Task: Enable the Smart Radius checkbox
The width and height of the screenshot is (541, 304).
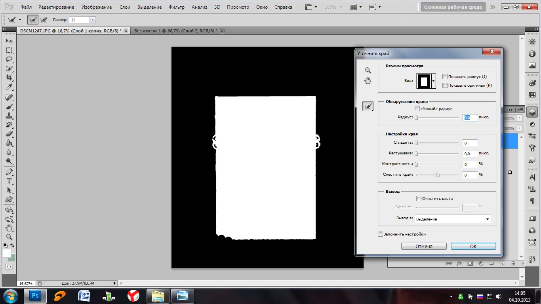Action: [x=417, y=108]
